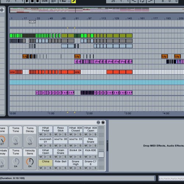Preview the Ride Bell pad
The image size is (184, 184).
(60, 168)
